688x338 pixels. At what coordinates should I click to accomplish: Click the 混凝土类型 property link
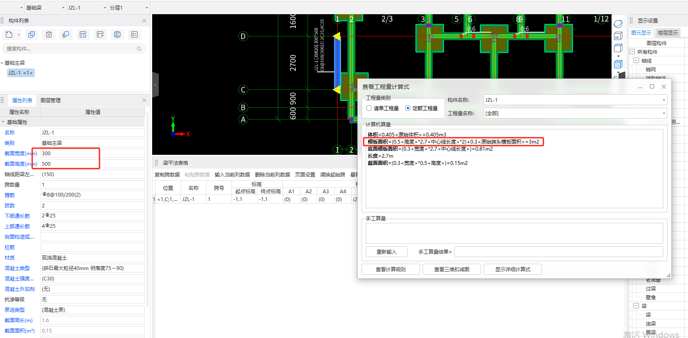17,268
